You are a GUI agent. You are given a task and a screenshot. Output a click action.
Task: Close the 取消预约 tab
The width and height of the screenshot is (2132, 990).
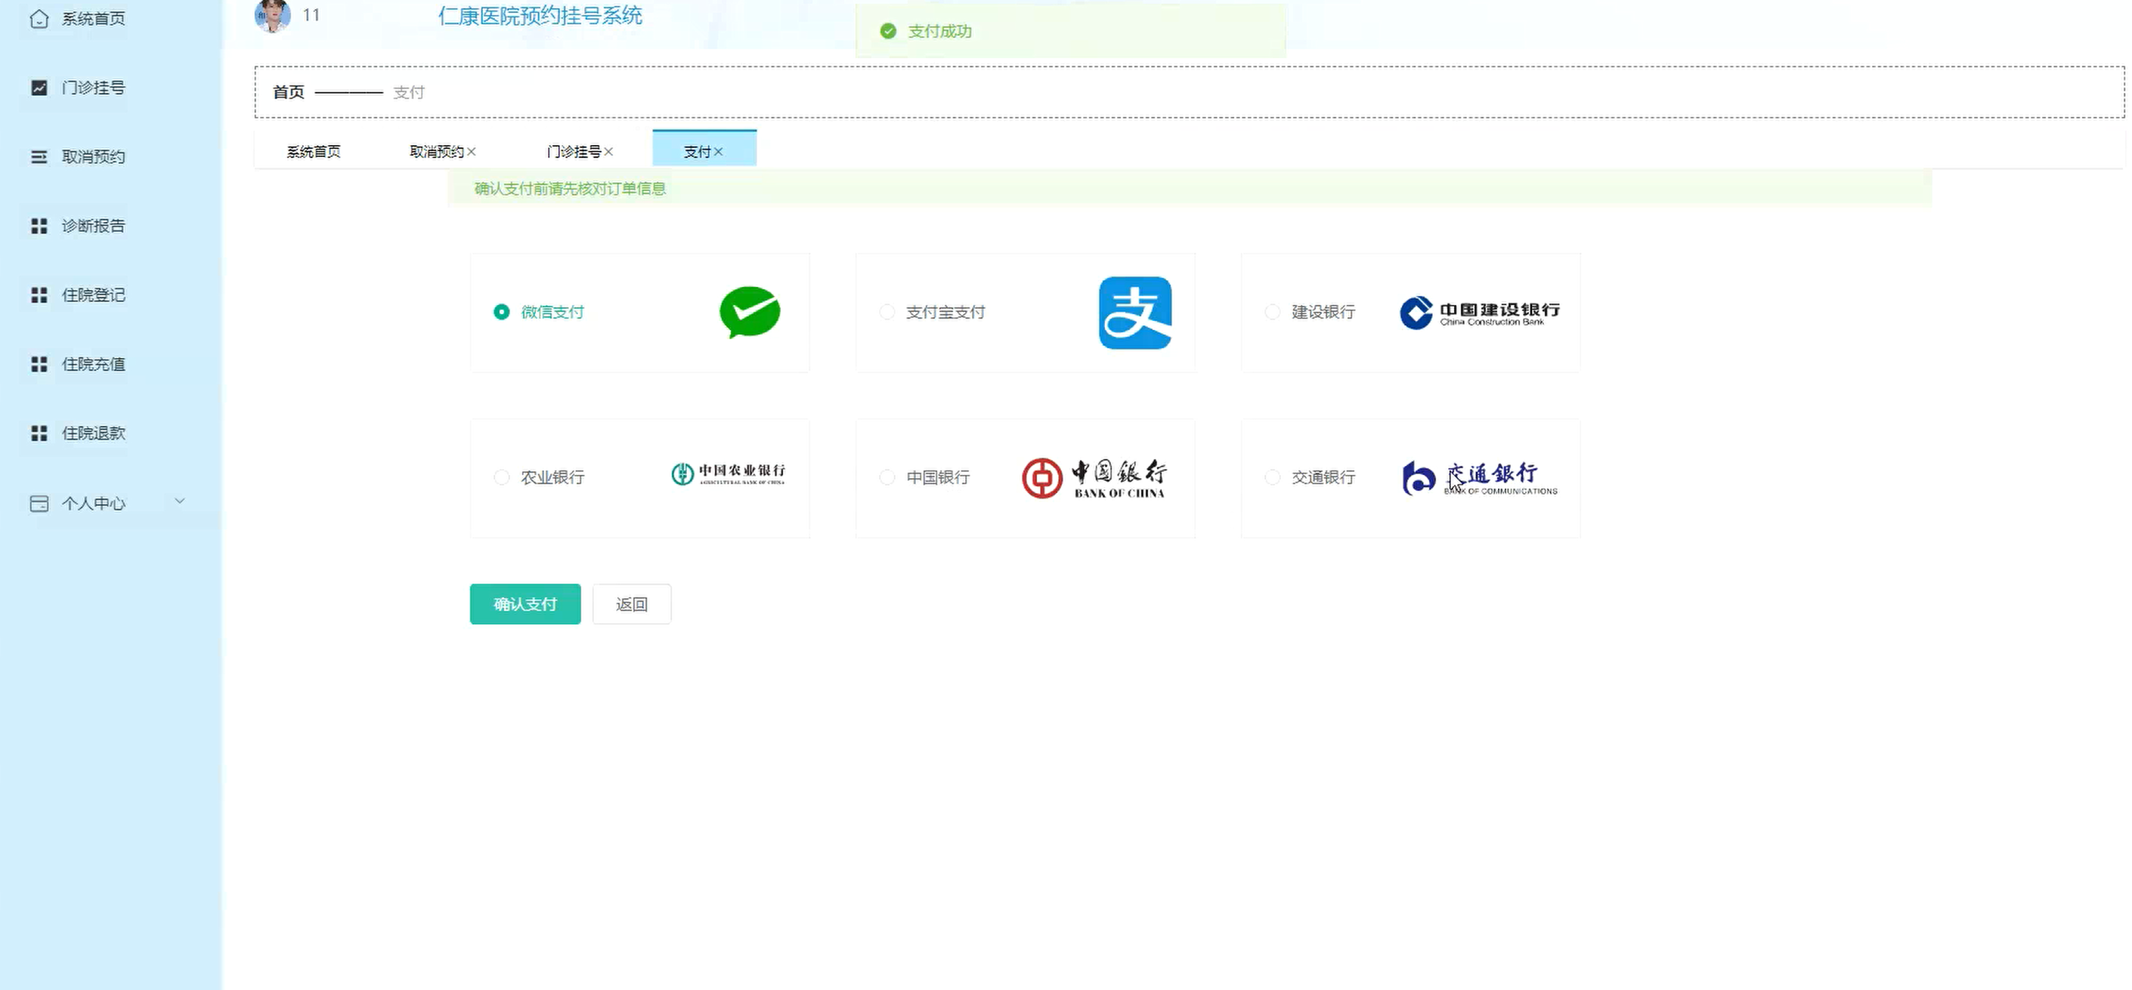click(471, 151)
